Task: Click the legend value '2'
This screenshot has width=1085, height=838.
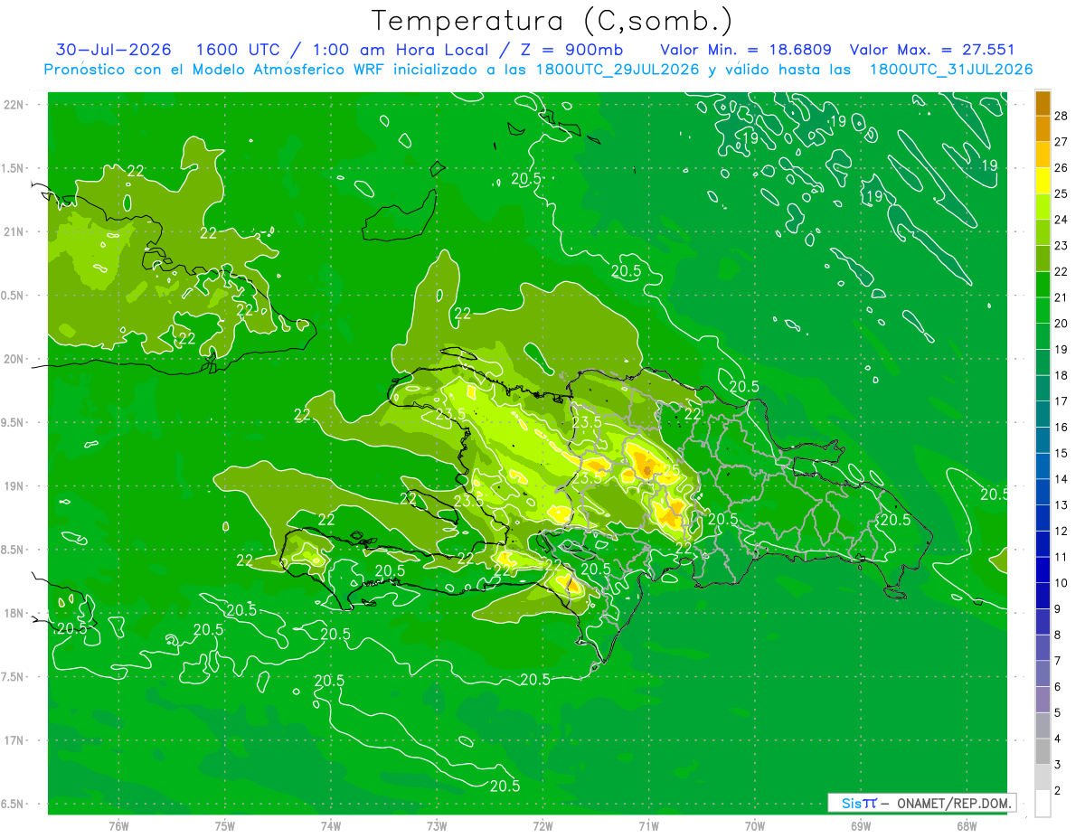Action: 1059,791
